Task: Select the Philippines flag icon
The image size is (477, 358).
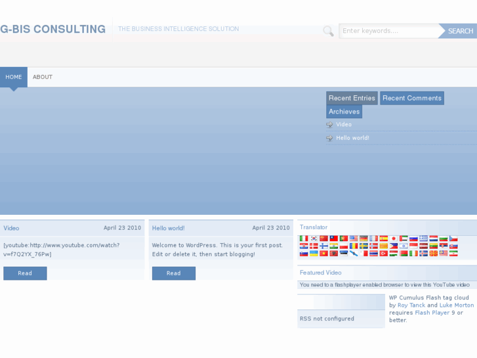Action: [394, 246]
